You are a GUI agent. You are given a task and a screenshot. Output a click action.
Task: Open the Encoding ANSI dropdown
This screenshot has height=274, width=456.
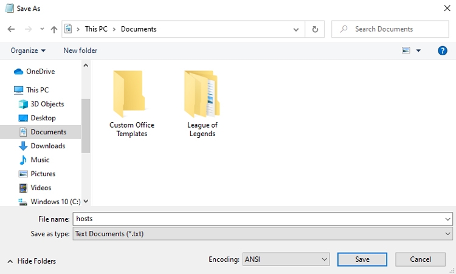[286, 259]
